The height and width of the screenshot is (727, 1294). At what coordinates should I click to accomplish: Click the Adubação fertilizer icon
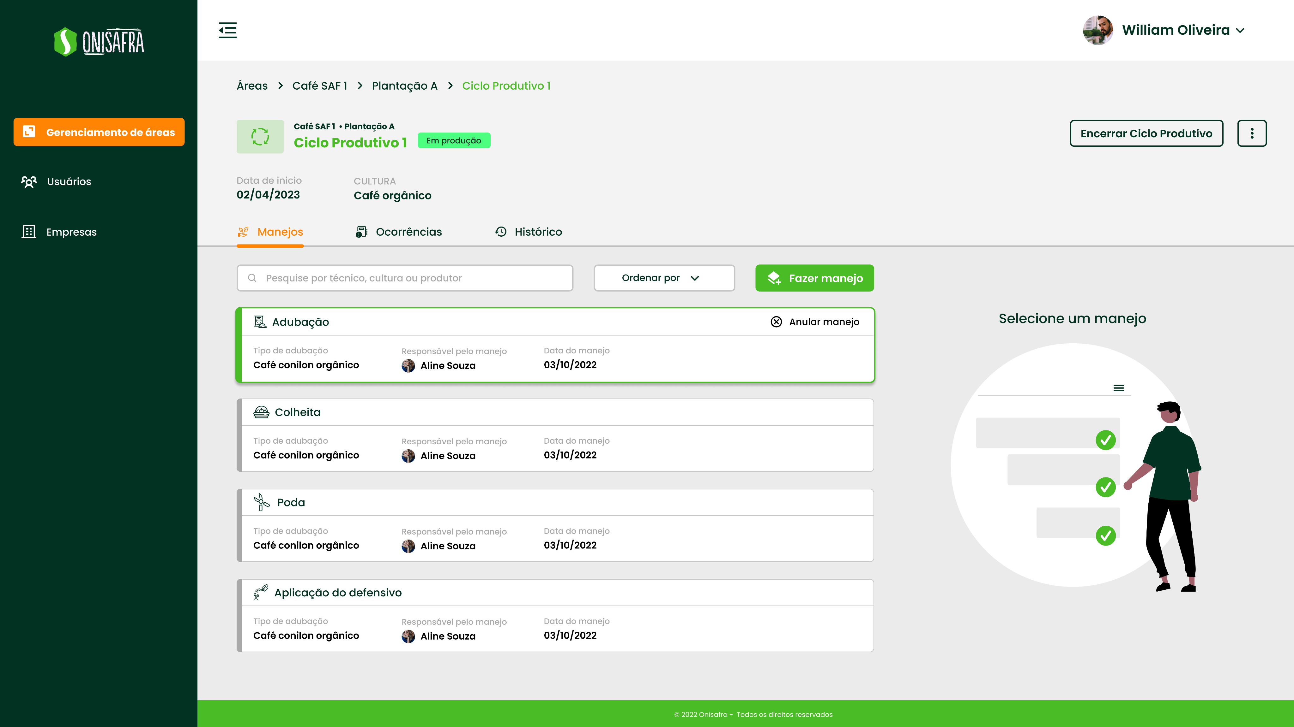[x=260, y=322]
